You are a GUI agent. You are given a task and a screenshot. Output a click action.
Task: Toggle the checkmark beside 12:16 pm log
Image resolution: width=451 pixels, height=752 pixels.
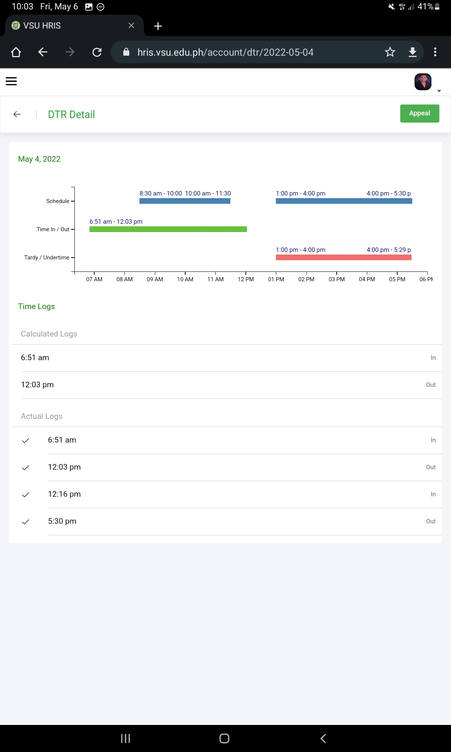(26, 494)
